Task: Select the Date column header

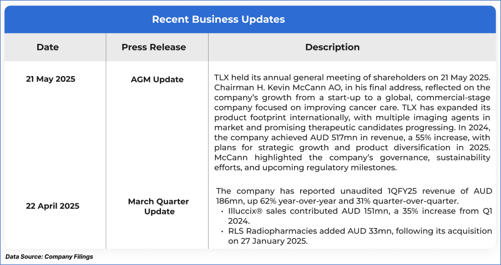Action: [48, 47]
